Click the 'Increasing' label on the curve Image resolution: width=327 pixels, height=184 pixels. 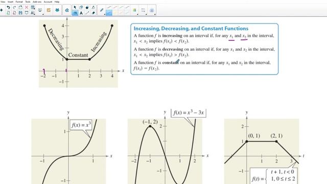tap(99, 41)
